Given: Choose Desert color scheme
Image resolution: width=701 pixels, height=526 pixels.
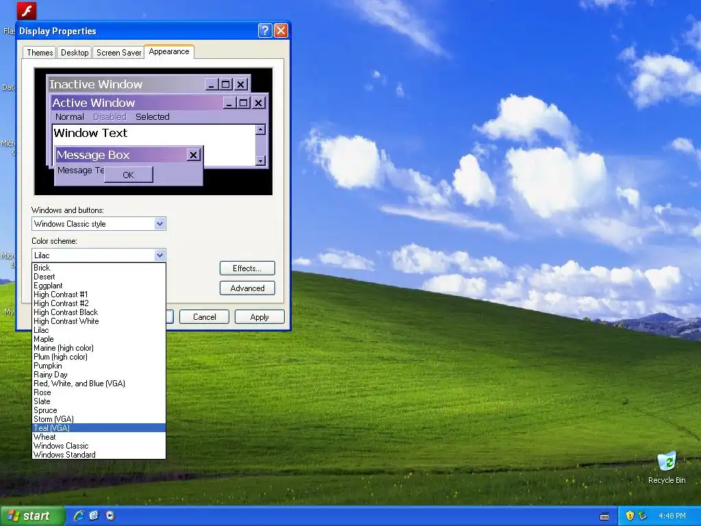Looking at the screenshot, I should point(99,277).
